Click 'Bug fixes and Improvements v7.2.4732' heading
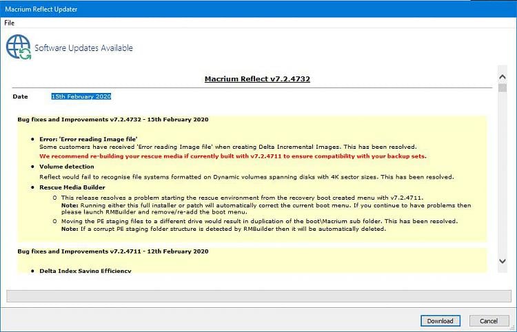This screenshot has height=332, width=517. tap(113, 120)
